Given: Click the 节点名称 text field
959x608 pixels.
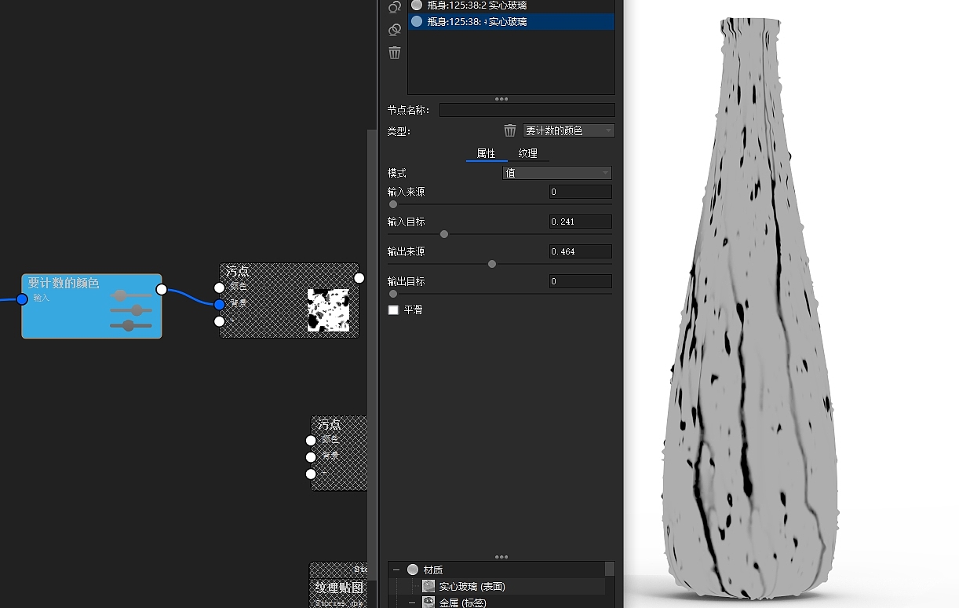Looking at the screenshot, I should [527, 110].
